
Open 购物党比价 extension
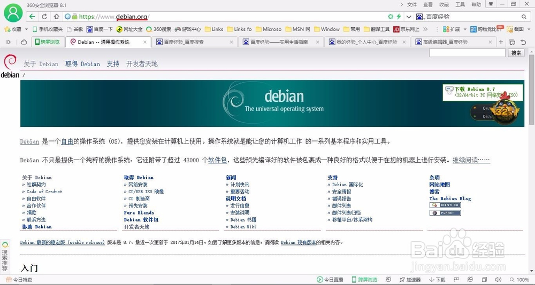pyautogui.click(x=487, y=29)
